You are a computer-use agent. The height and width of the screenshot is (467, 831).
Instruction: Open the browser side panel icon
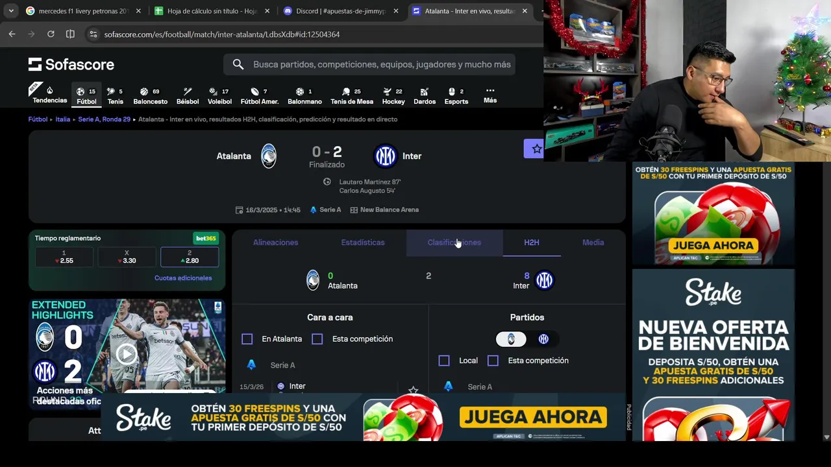[70, 34]
